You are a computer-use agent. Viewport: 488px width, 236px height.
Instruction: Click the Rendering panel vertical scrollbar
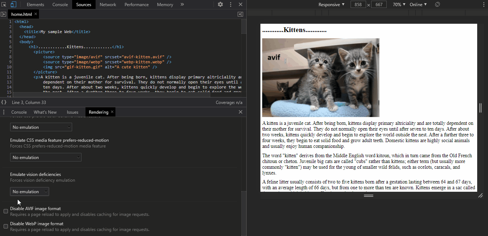244,213
